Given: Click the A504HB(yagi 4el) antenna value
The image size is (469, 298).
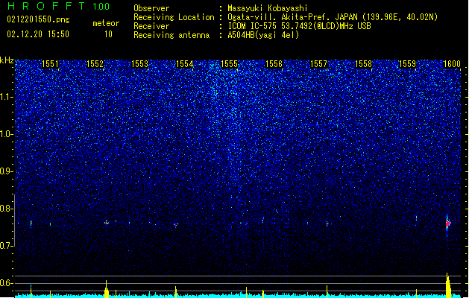Looking at the screenshot, I should 263,35.
